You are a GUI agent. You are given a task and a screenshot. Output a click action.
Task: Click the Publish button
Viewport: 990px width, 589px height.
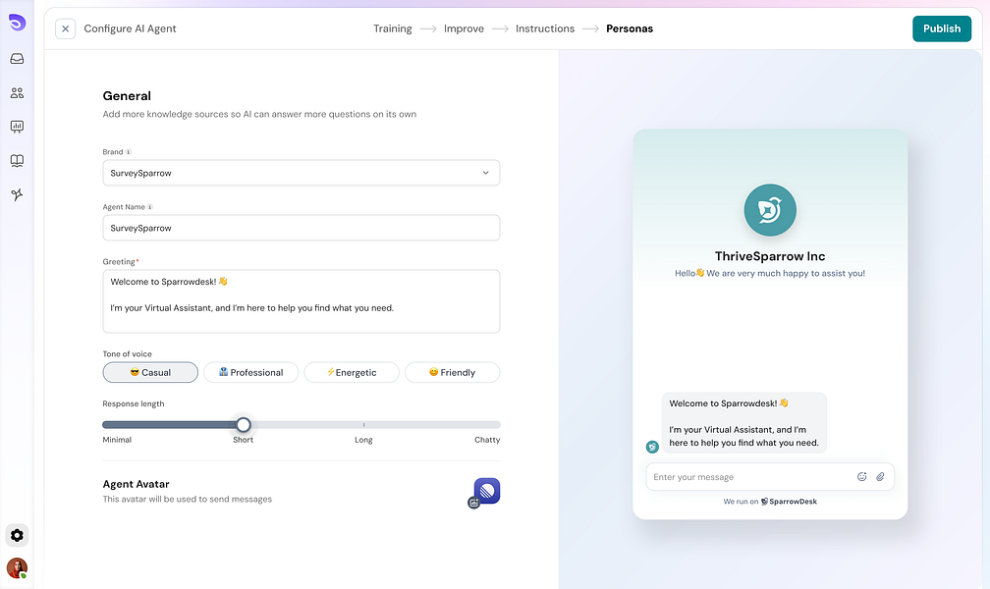941,28
